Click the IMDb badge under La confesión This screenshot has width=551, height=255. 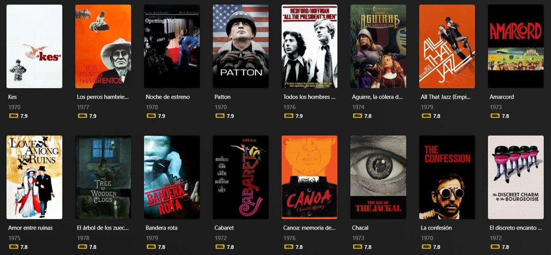tap(426, 247)
